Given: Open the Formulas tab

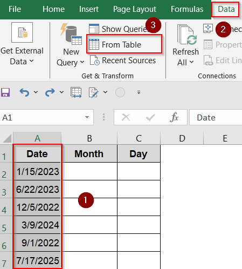Looking at the screenshot, I should (187, 9).
